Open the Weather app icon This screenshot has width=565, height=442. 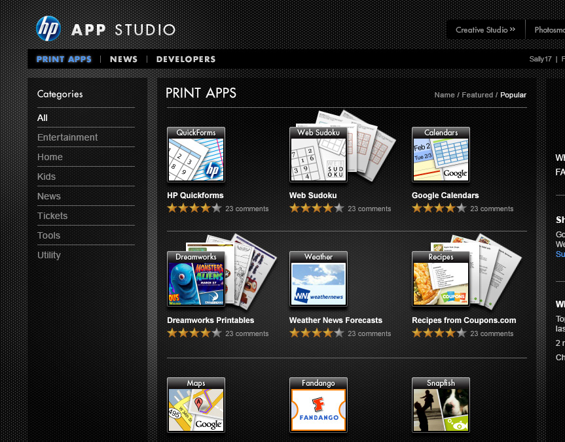click(319, 279)
